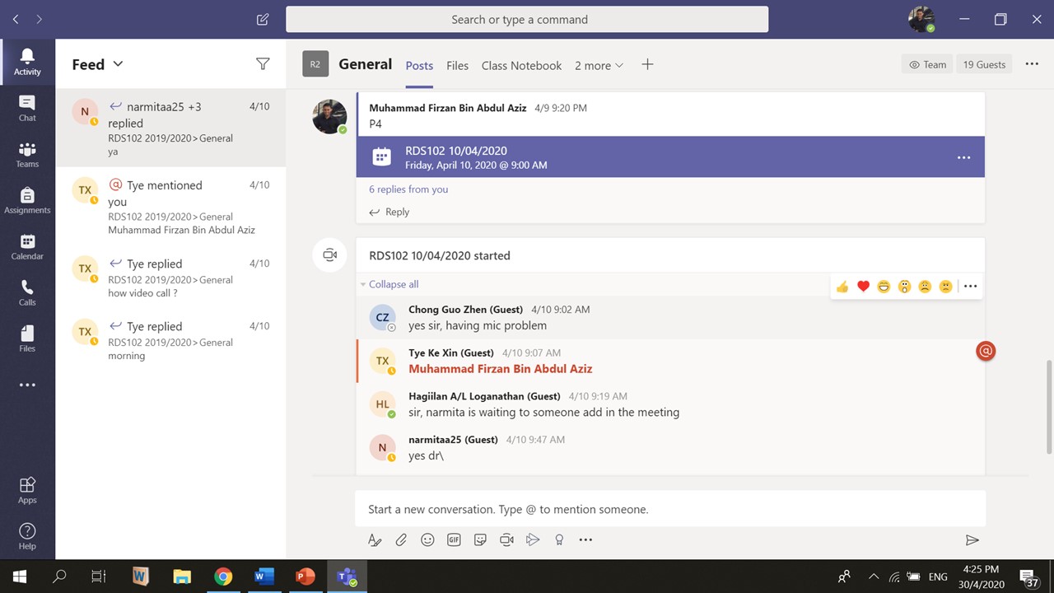Open Google Chrome from the taskbar
The height and width of the screenshot is (593, 1054).
[223, 577]
